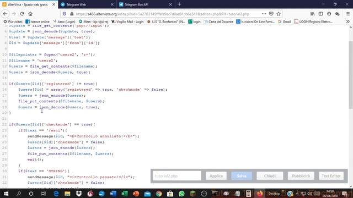The image size is (353, 198).
Task: Open the Firefox hamburger menu
Action: pos(348,14)
